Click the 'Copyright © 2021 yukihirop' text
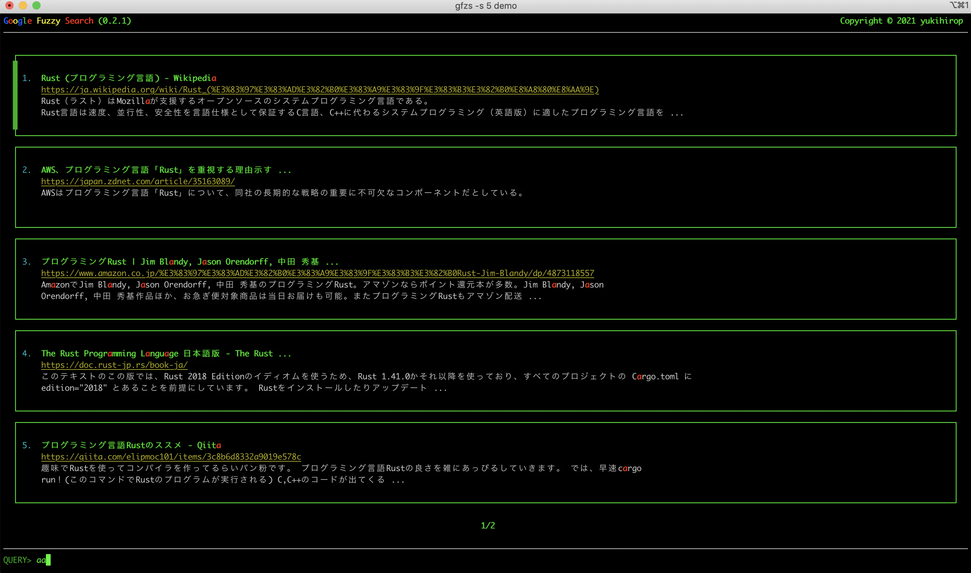 [901, 21]
